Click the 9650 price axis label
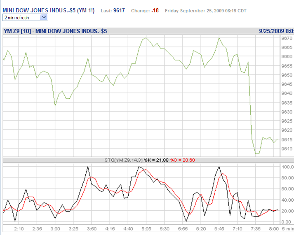The width and height of the screenshot is (294, 235). pyautogui.click(x=287, y=75)
